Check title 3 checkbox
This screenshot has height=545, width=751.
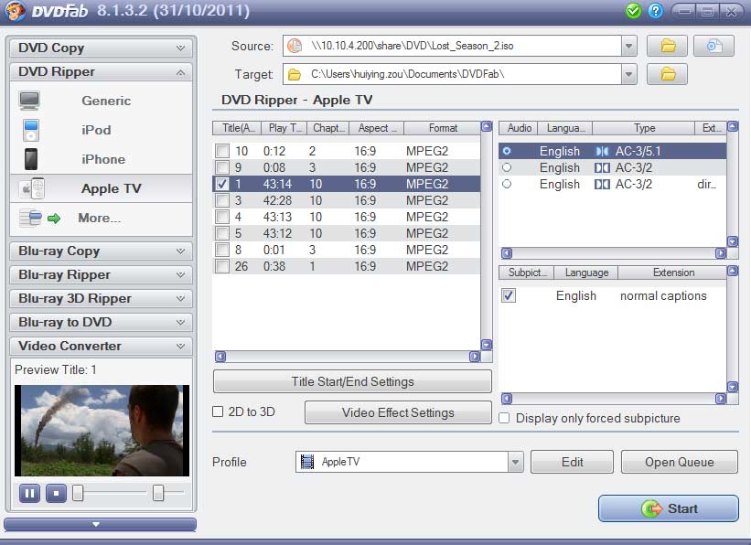(x=222, y=200)
